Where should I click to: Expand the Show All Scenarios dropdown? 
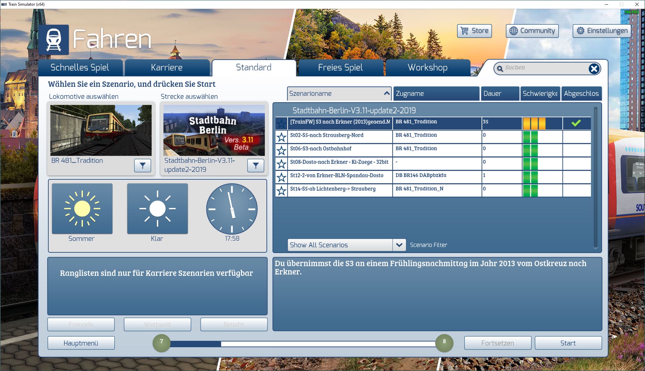[399, 245]
